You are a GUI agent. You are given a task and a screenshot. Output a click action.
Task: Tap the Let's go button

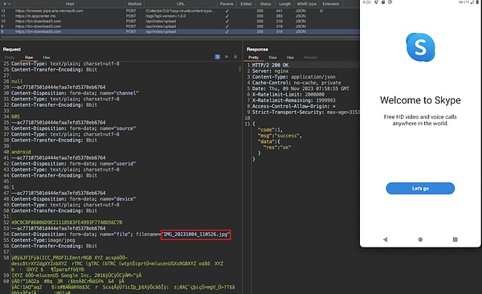(x=420, y=189)
